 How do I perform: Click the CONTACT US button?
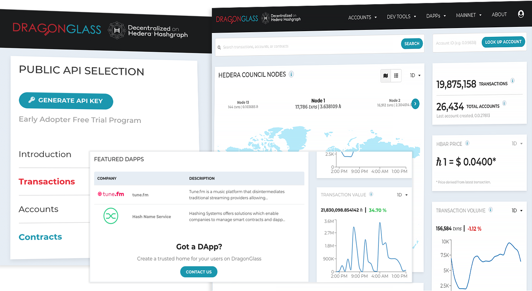199,272
